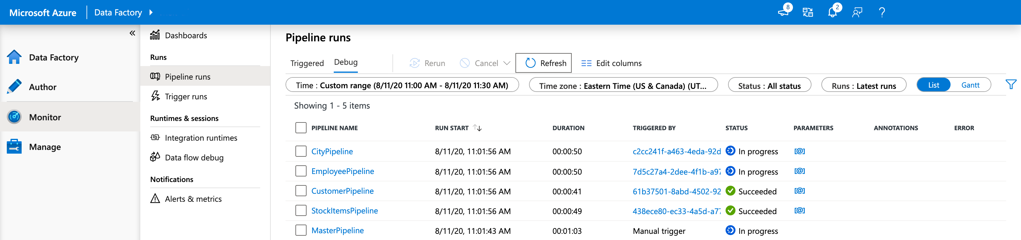Check the StockItemsPipeline row checkbox
This screenshot has width=1021, height=240.
pyautogui.click(x=301, y=210)
